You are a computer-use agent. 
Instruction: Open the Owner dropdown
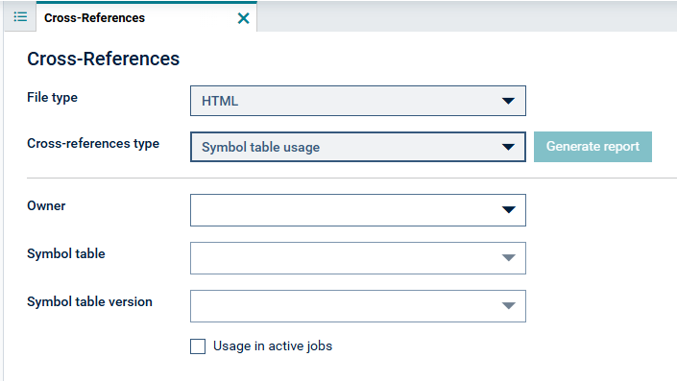[x=358, y=210]
